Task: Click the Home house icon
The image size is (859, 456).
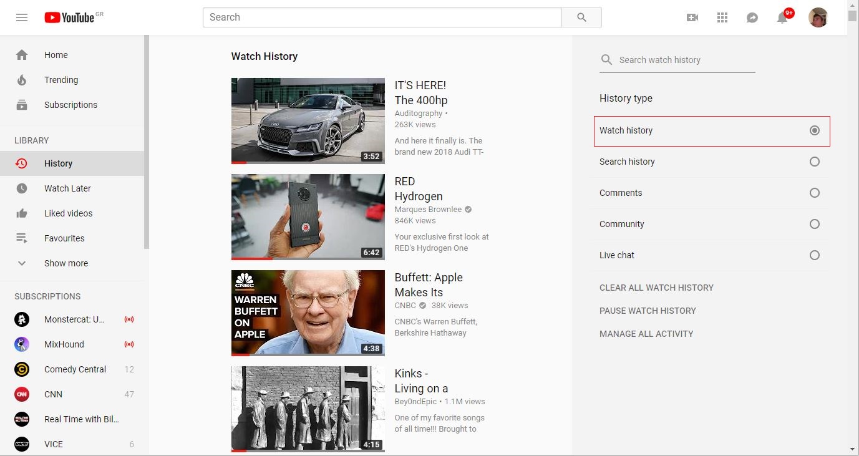Action: [22, 55]
